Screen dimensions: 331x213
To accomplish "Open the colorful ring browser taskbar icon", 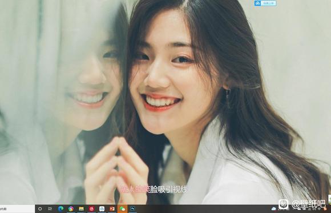I will 71,209.
